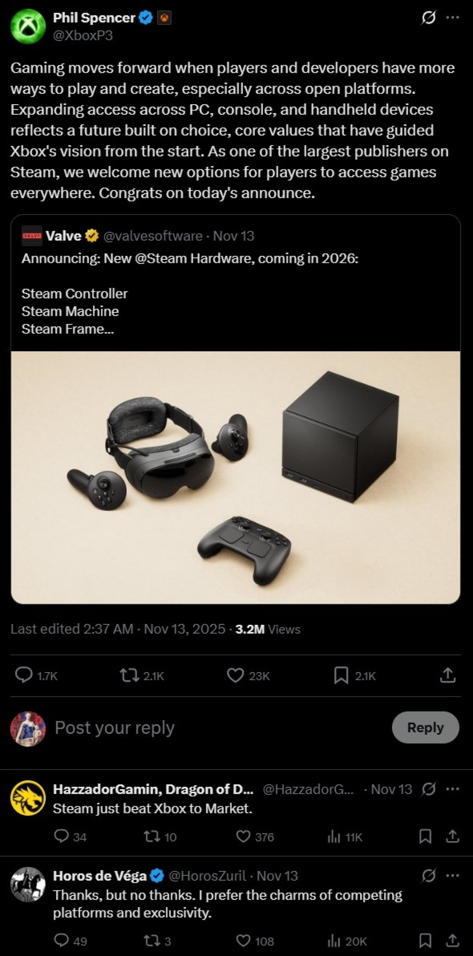
Task: Open Grok icon on Horos de Véga's reply
Action: [x=428, y=876]
